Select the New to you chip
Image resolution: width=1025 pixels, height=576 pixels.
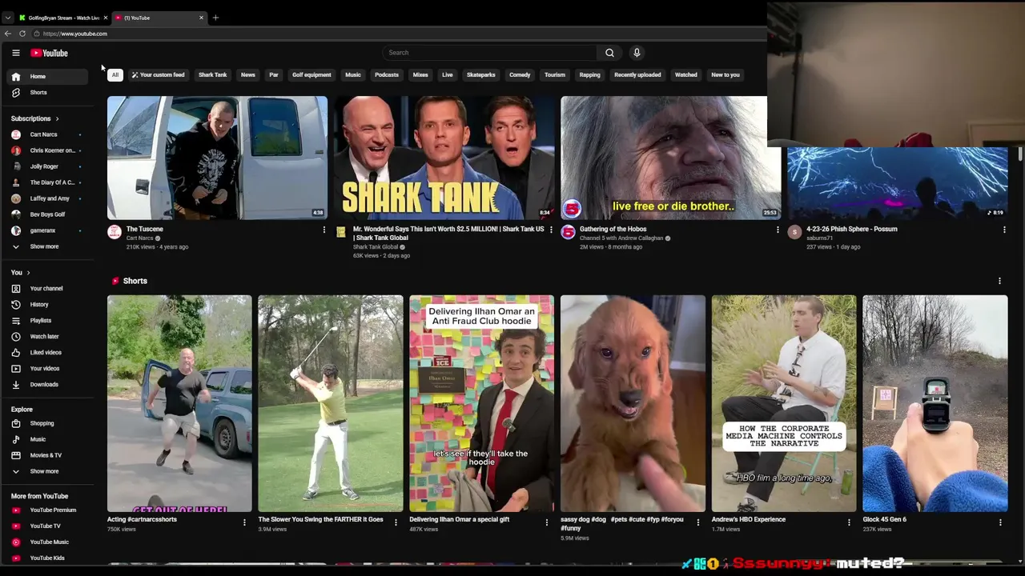pyautogui.click(x=726, y=75)
